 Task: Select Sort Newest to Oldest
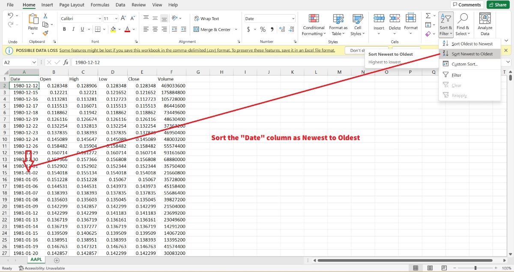[x=472, y=54]
